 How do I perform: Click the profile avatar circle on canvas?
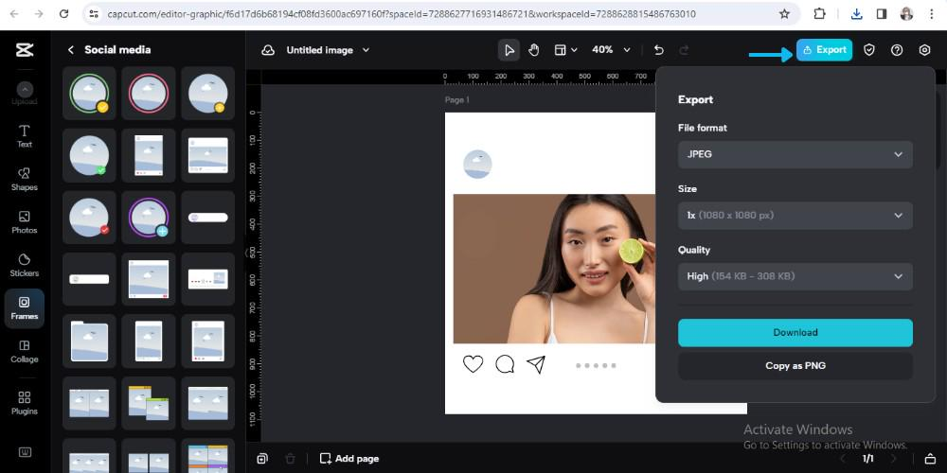477,164
